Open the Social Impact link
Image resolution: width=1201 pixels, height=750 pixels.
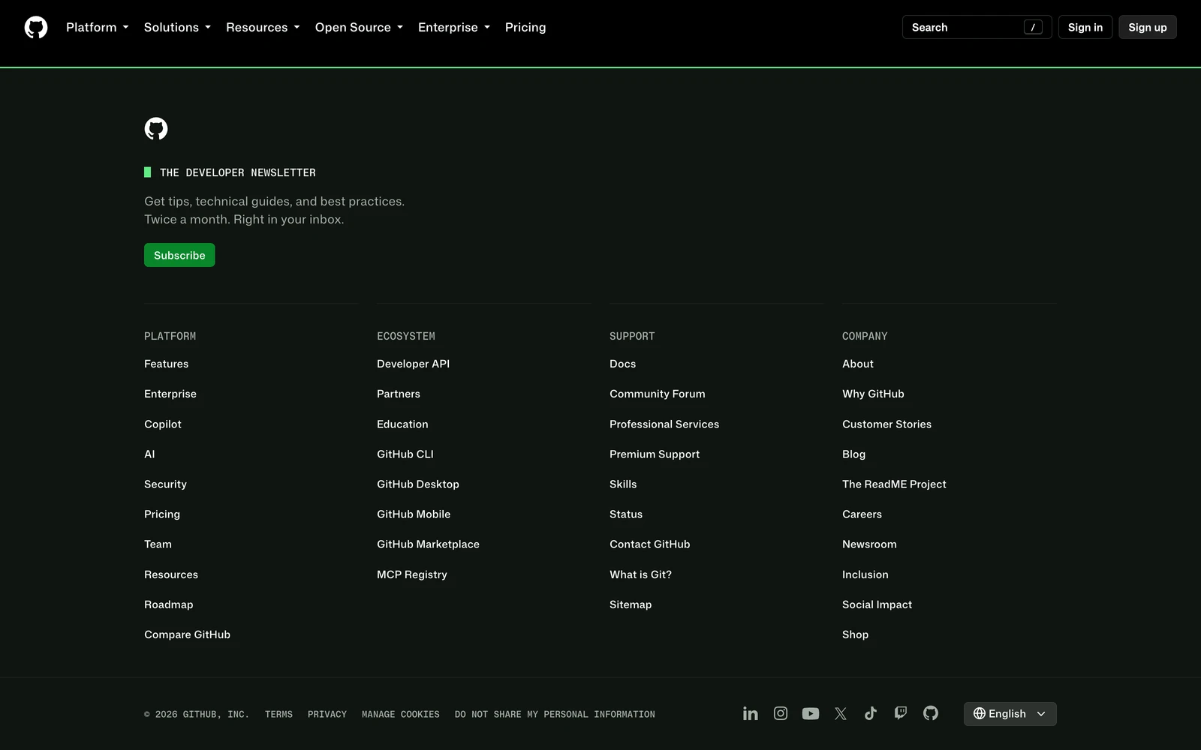(x=877, y=604)
